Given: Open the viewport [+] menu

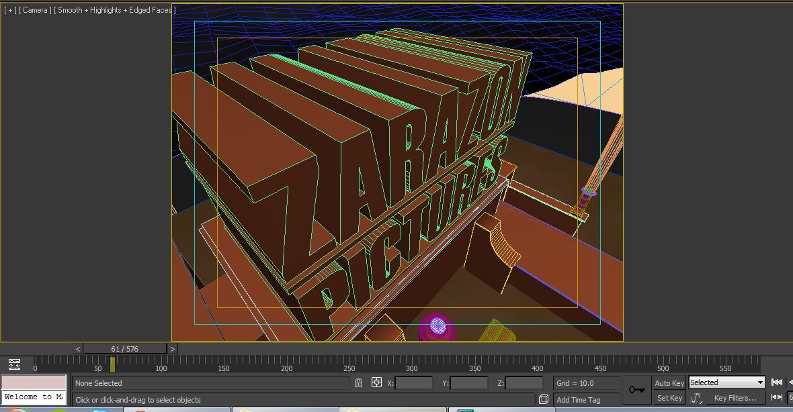Looking at the screenshot, I should coord(10,10).
